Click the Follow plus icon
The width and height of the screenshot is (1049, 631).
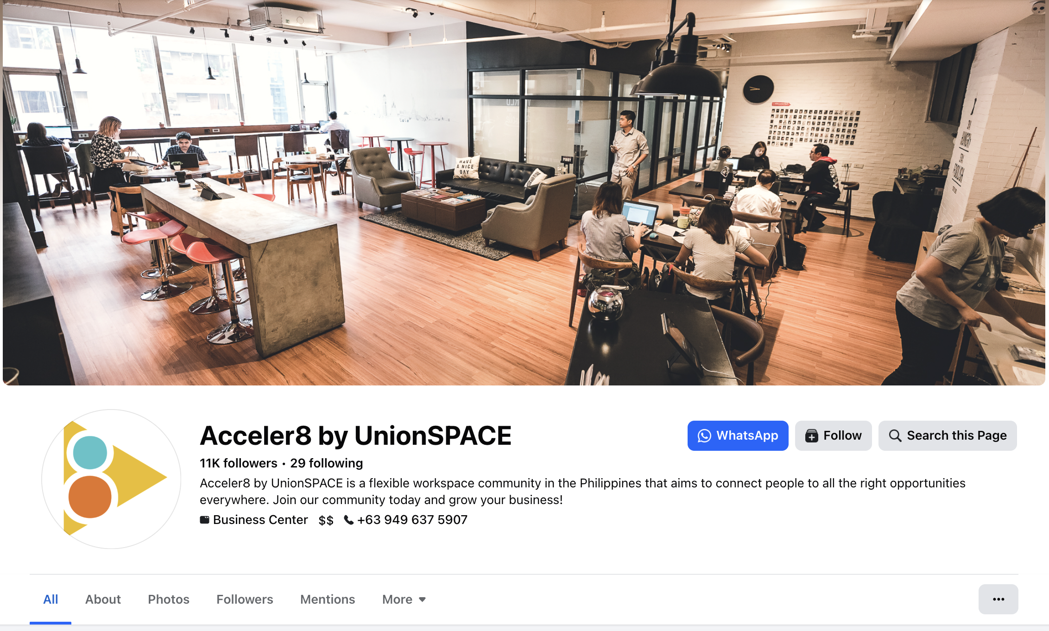coord(811,436)
